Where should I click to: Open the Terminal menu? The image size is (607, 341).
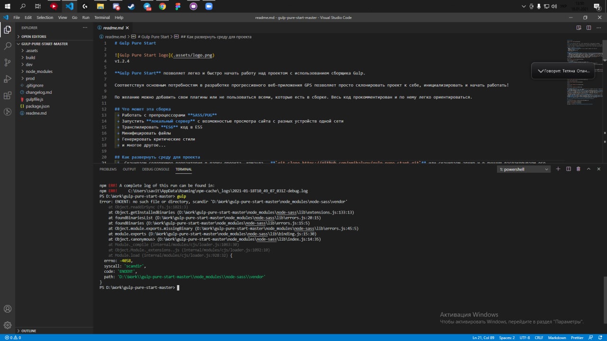(102, 18)
